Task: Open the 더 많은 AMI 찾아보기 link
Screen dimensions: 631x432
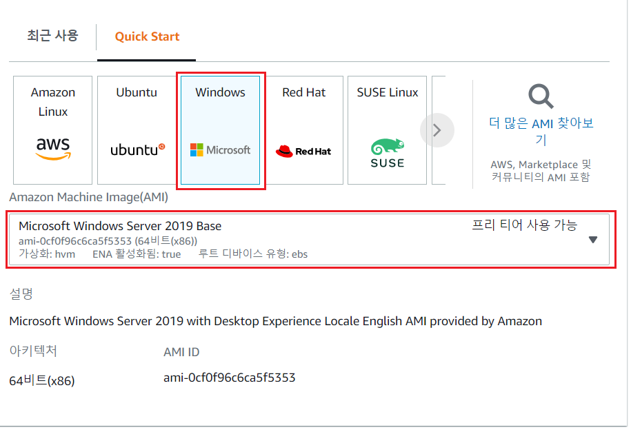Action: (541, 131)
